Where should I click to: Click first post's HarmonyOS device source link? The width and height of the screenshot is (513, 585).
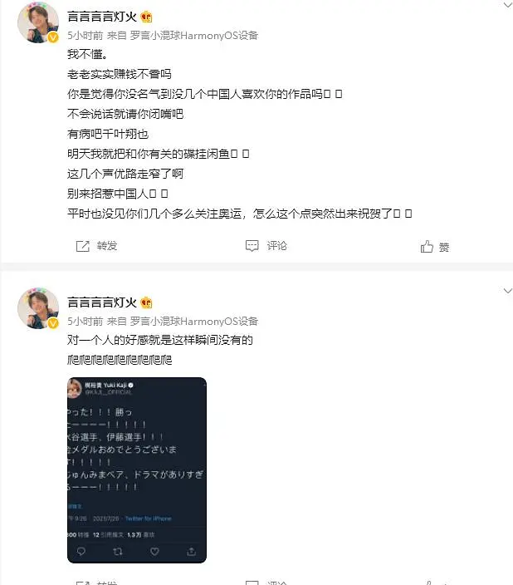pos(194,36)
